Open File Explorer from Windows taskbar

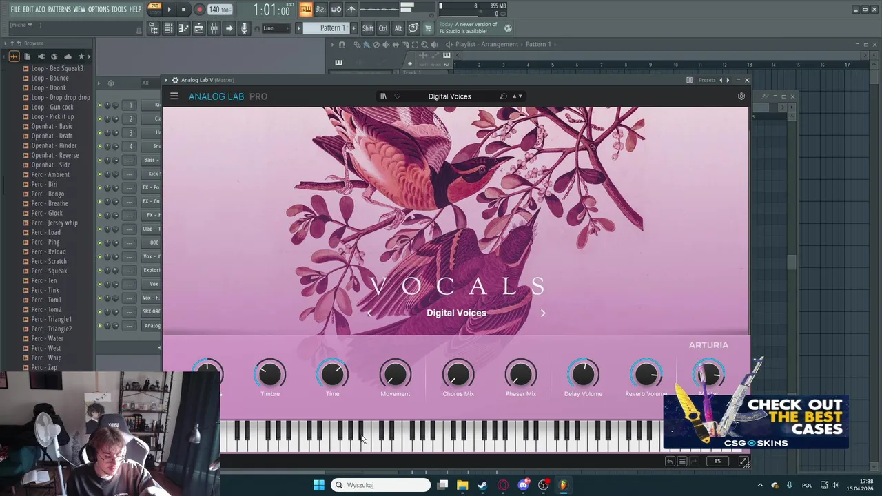click(462, 485)
